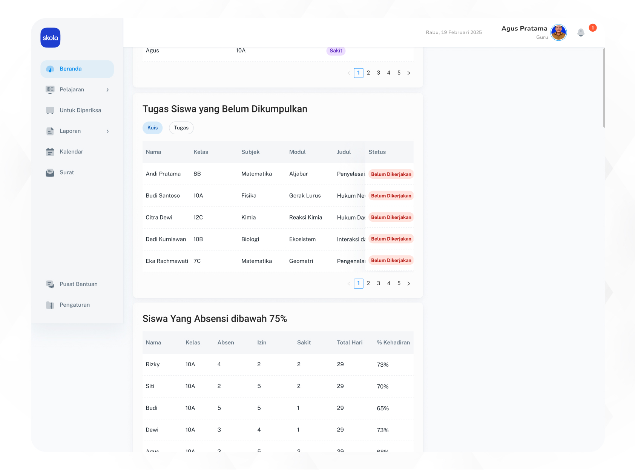Select the Kuis filter tab

click(152, 128)
